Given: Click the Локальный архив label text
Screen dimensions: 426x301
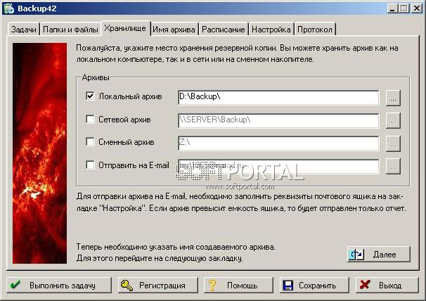Looking at the screenshot, I should 130,96.
